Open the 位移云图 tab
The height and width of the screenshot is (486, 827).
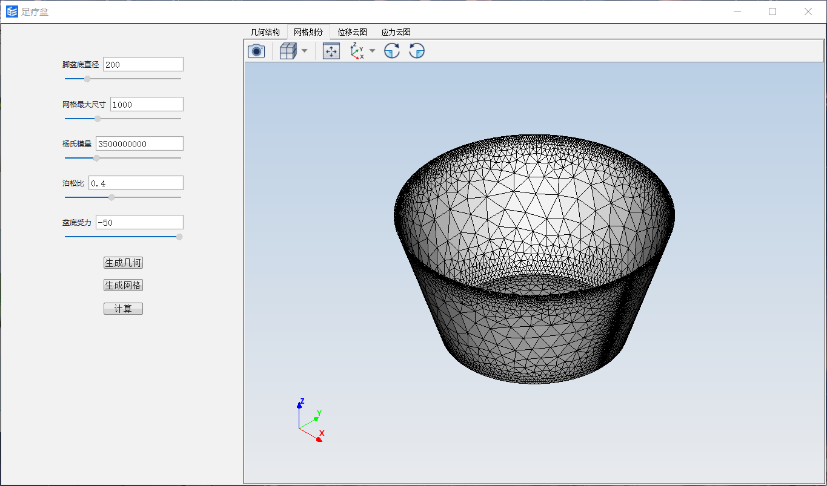point(352,32)
